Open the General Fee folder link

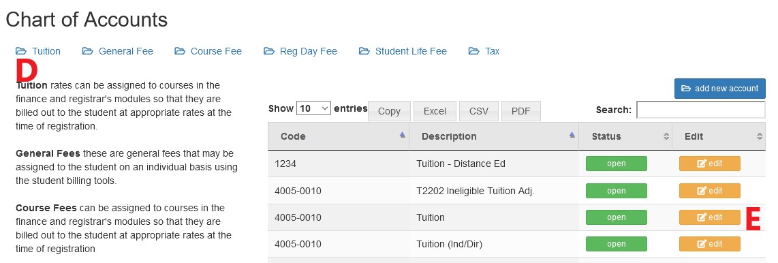click(x=118, y=51)
